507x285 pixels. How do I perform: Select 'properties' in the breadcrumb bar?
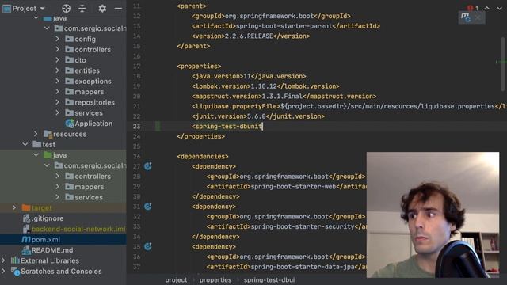coord(215,280)
